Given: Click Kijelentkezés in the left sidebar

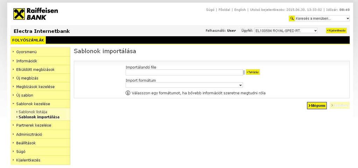Looking at the screenshot, I should coord(40,160).
